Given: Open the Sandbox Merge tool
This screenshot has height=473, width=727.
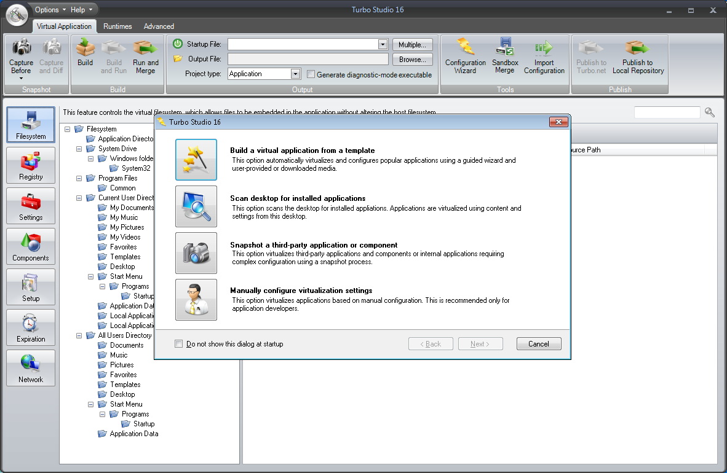Looking at the screenshot, I should (x=505, y=57).
